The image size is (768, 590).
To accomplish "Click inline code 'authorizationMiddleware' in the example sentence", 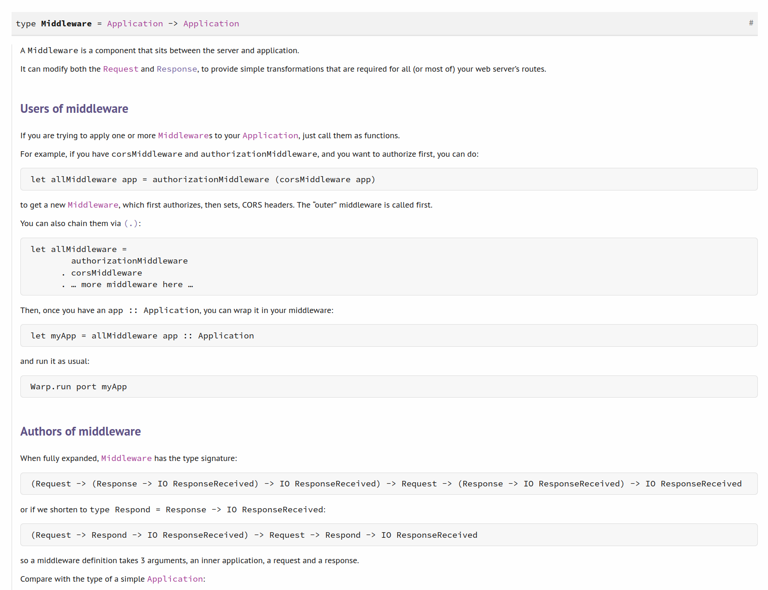I will pos(259,154).
